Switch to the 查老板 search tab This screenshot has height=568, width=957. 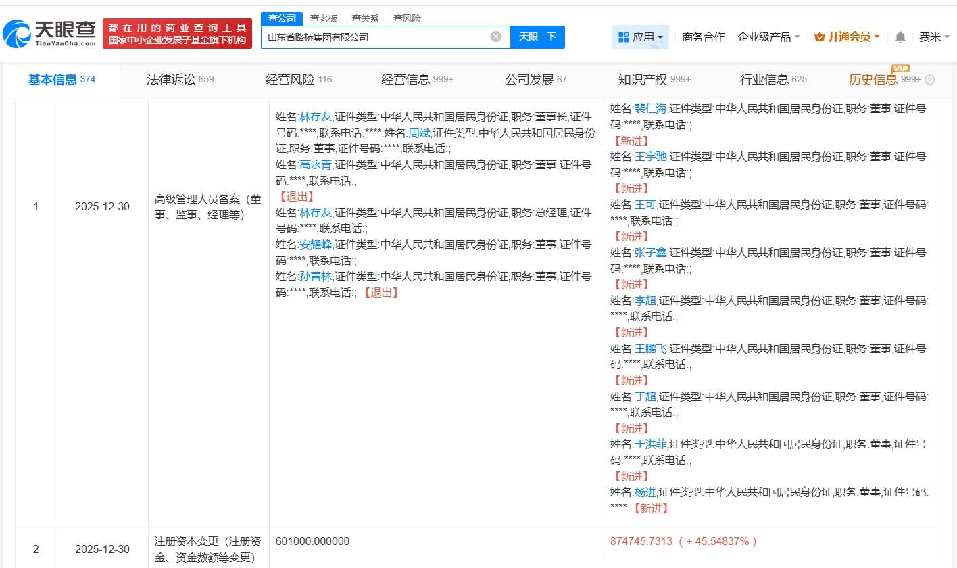[323, 18]
